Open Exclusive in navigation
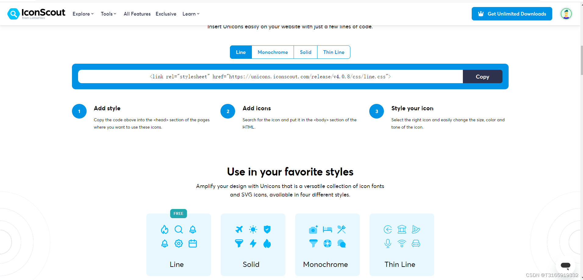Screen dimensions: 583x280 (166, 14)
